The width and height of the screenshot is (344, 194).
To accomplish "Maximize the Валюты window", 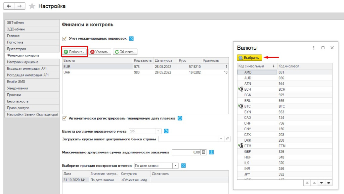I will point(323,48).
